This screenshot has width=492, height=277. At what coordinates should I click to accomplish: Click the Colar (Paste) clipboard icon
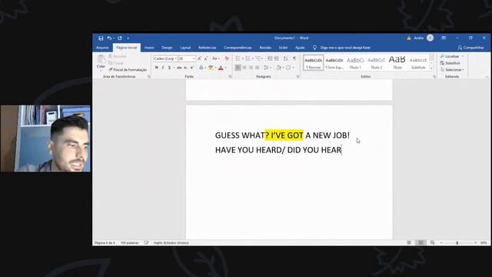tap(101, 58)
